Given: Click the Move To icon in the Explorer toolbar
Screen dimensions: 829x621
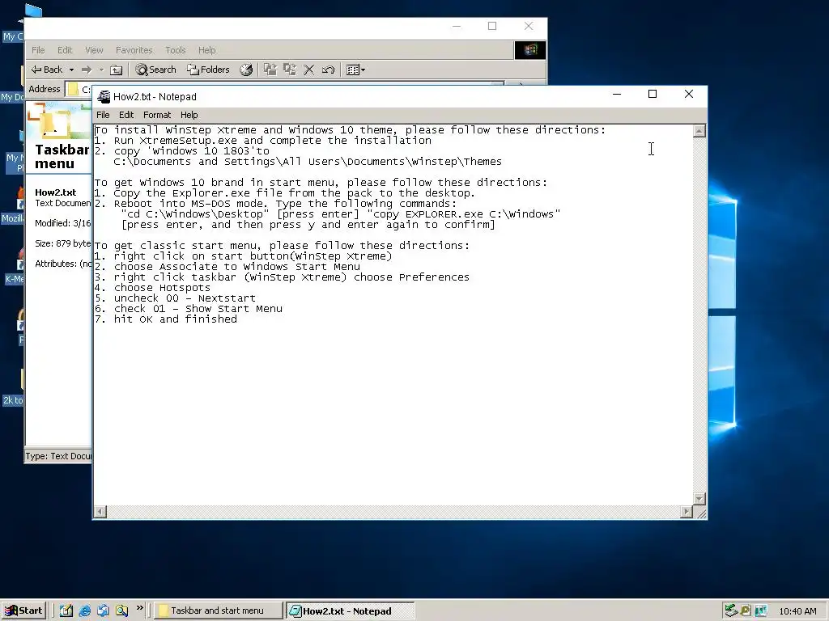Looking at the screenshot, I should 270,70.
